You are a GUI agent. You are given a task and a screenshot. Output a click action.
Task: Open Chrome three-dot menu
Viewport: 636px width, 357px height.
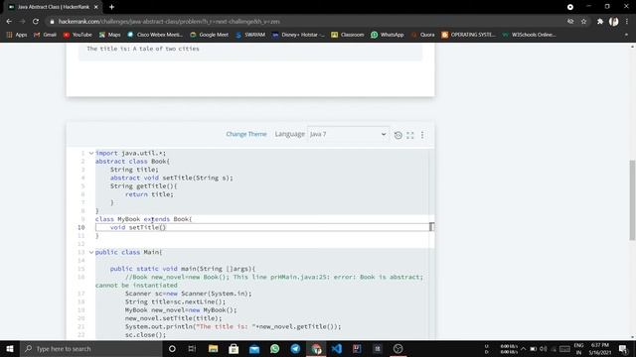click(627, 22)
